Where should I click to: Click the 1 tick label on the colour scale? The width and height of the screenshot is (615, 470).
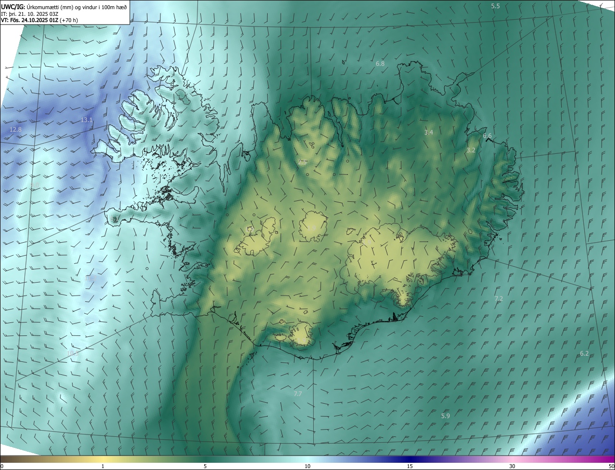pyautogui.click(x=103, y=467)
